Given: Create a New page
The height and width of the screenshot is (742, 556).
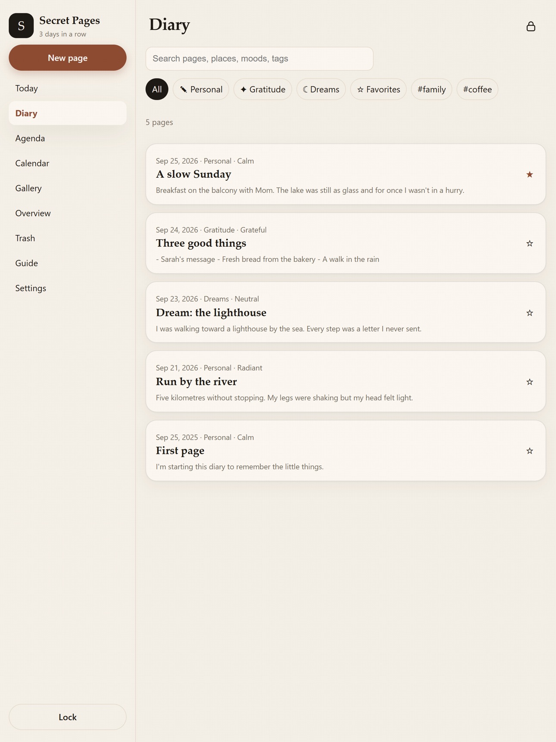Looking at the screenshot, I should point(68,58).
